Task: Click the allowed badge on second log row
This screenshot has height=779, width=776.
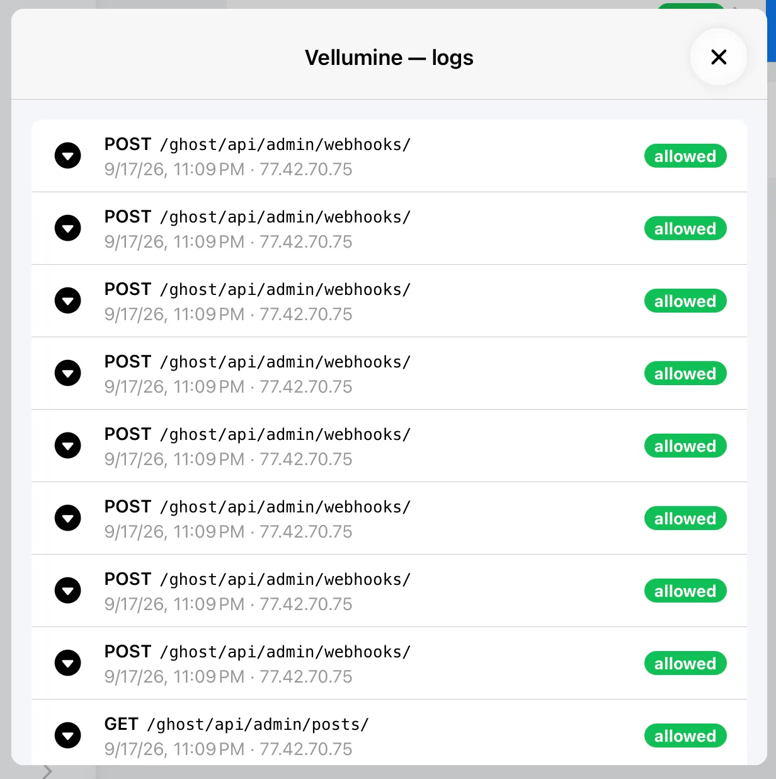Action: coord(685,228)
